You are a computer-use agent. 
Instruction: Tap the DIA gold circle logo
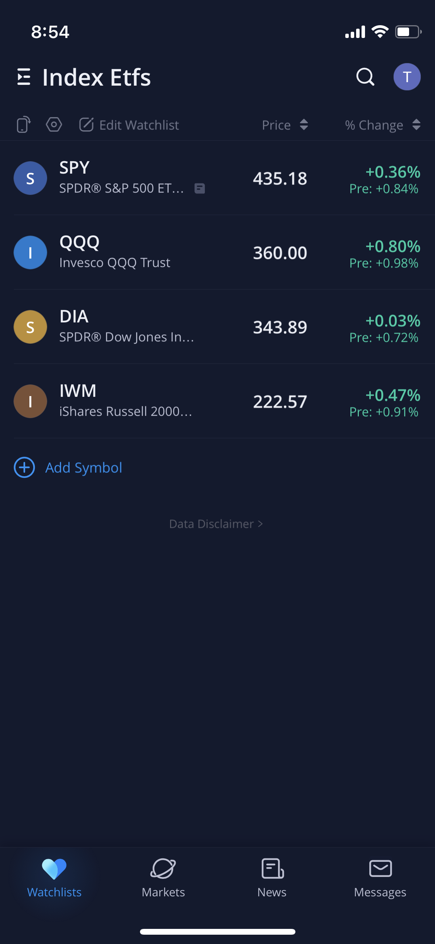click(30, 327)
